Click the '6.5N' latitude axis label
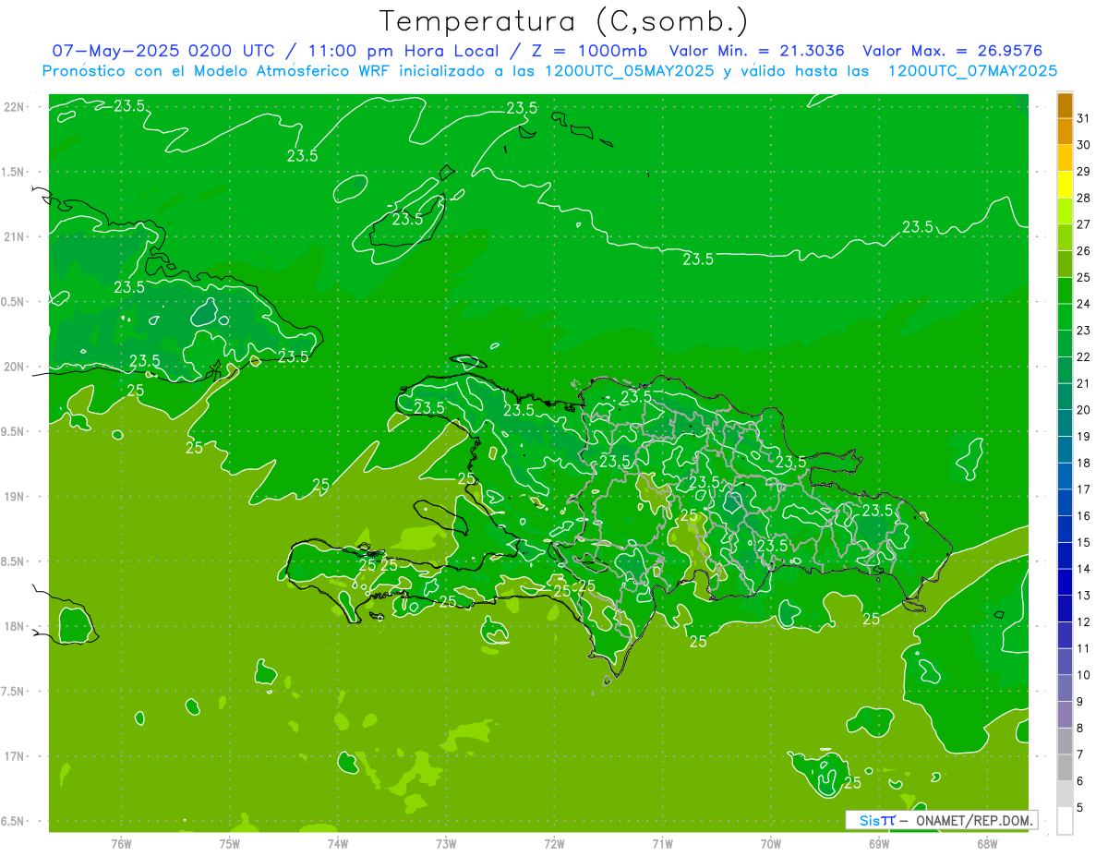 [x=13, y=821]
